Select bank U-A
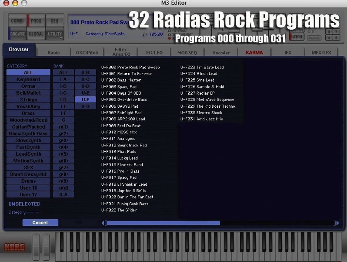This screenshot has height=262, width=347. [x=63, y=194]
